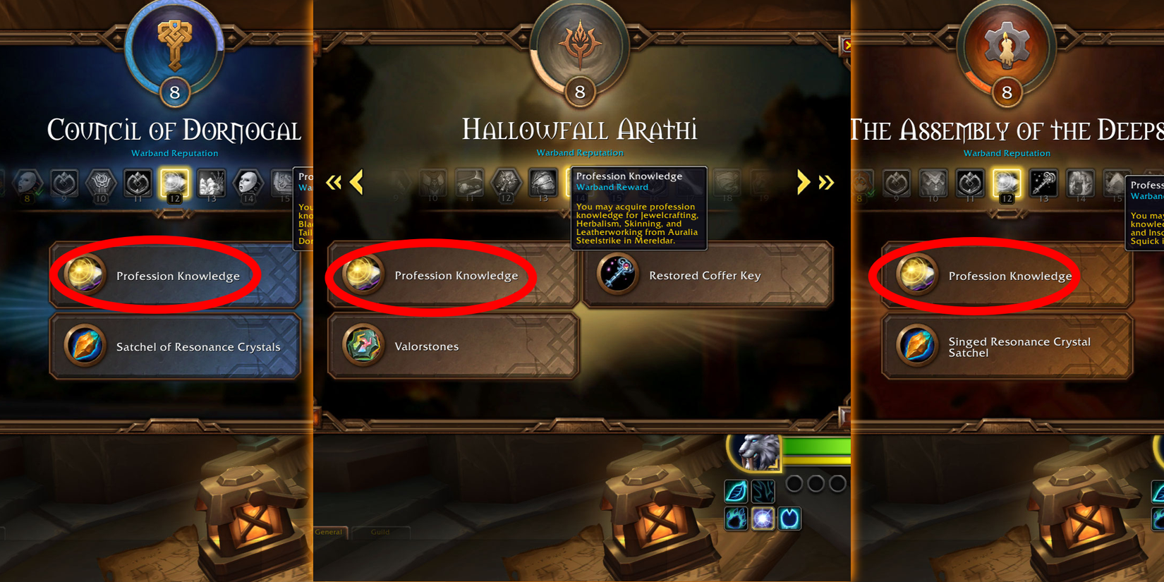Click Satchel of Resonance Crystals icon
This screenshot has height=582, width=1164.
point(85,346)
